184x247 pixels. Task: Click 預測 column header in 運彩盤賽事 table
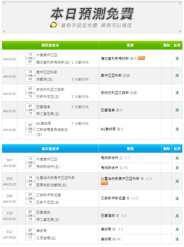130,149
